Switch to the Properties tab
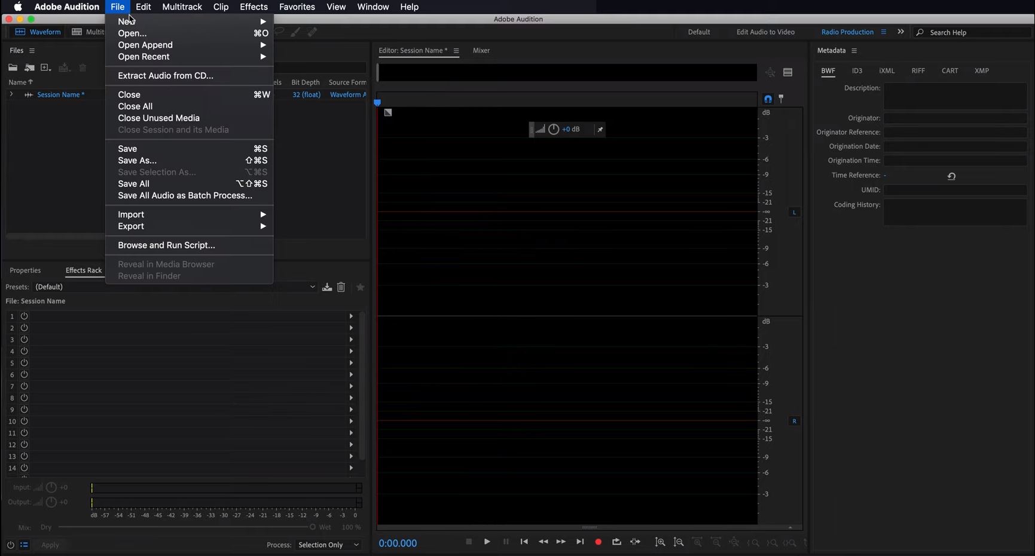Image resolution: width=1035 pixels, height=556 pixels. (25, 271)
